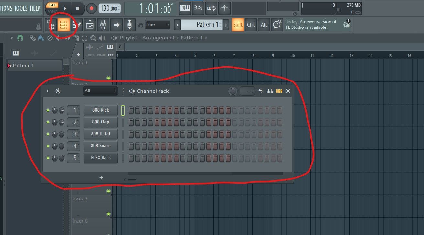Click the 808 Snare channel button
424x235 pixels.
click(x=101, y=146)
